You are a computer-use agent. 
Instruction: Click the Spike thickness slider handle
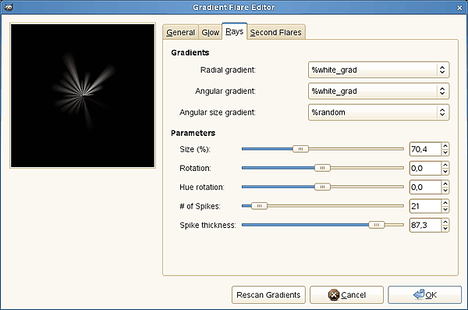pos(377,225)
